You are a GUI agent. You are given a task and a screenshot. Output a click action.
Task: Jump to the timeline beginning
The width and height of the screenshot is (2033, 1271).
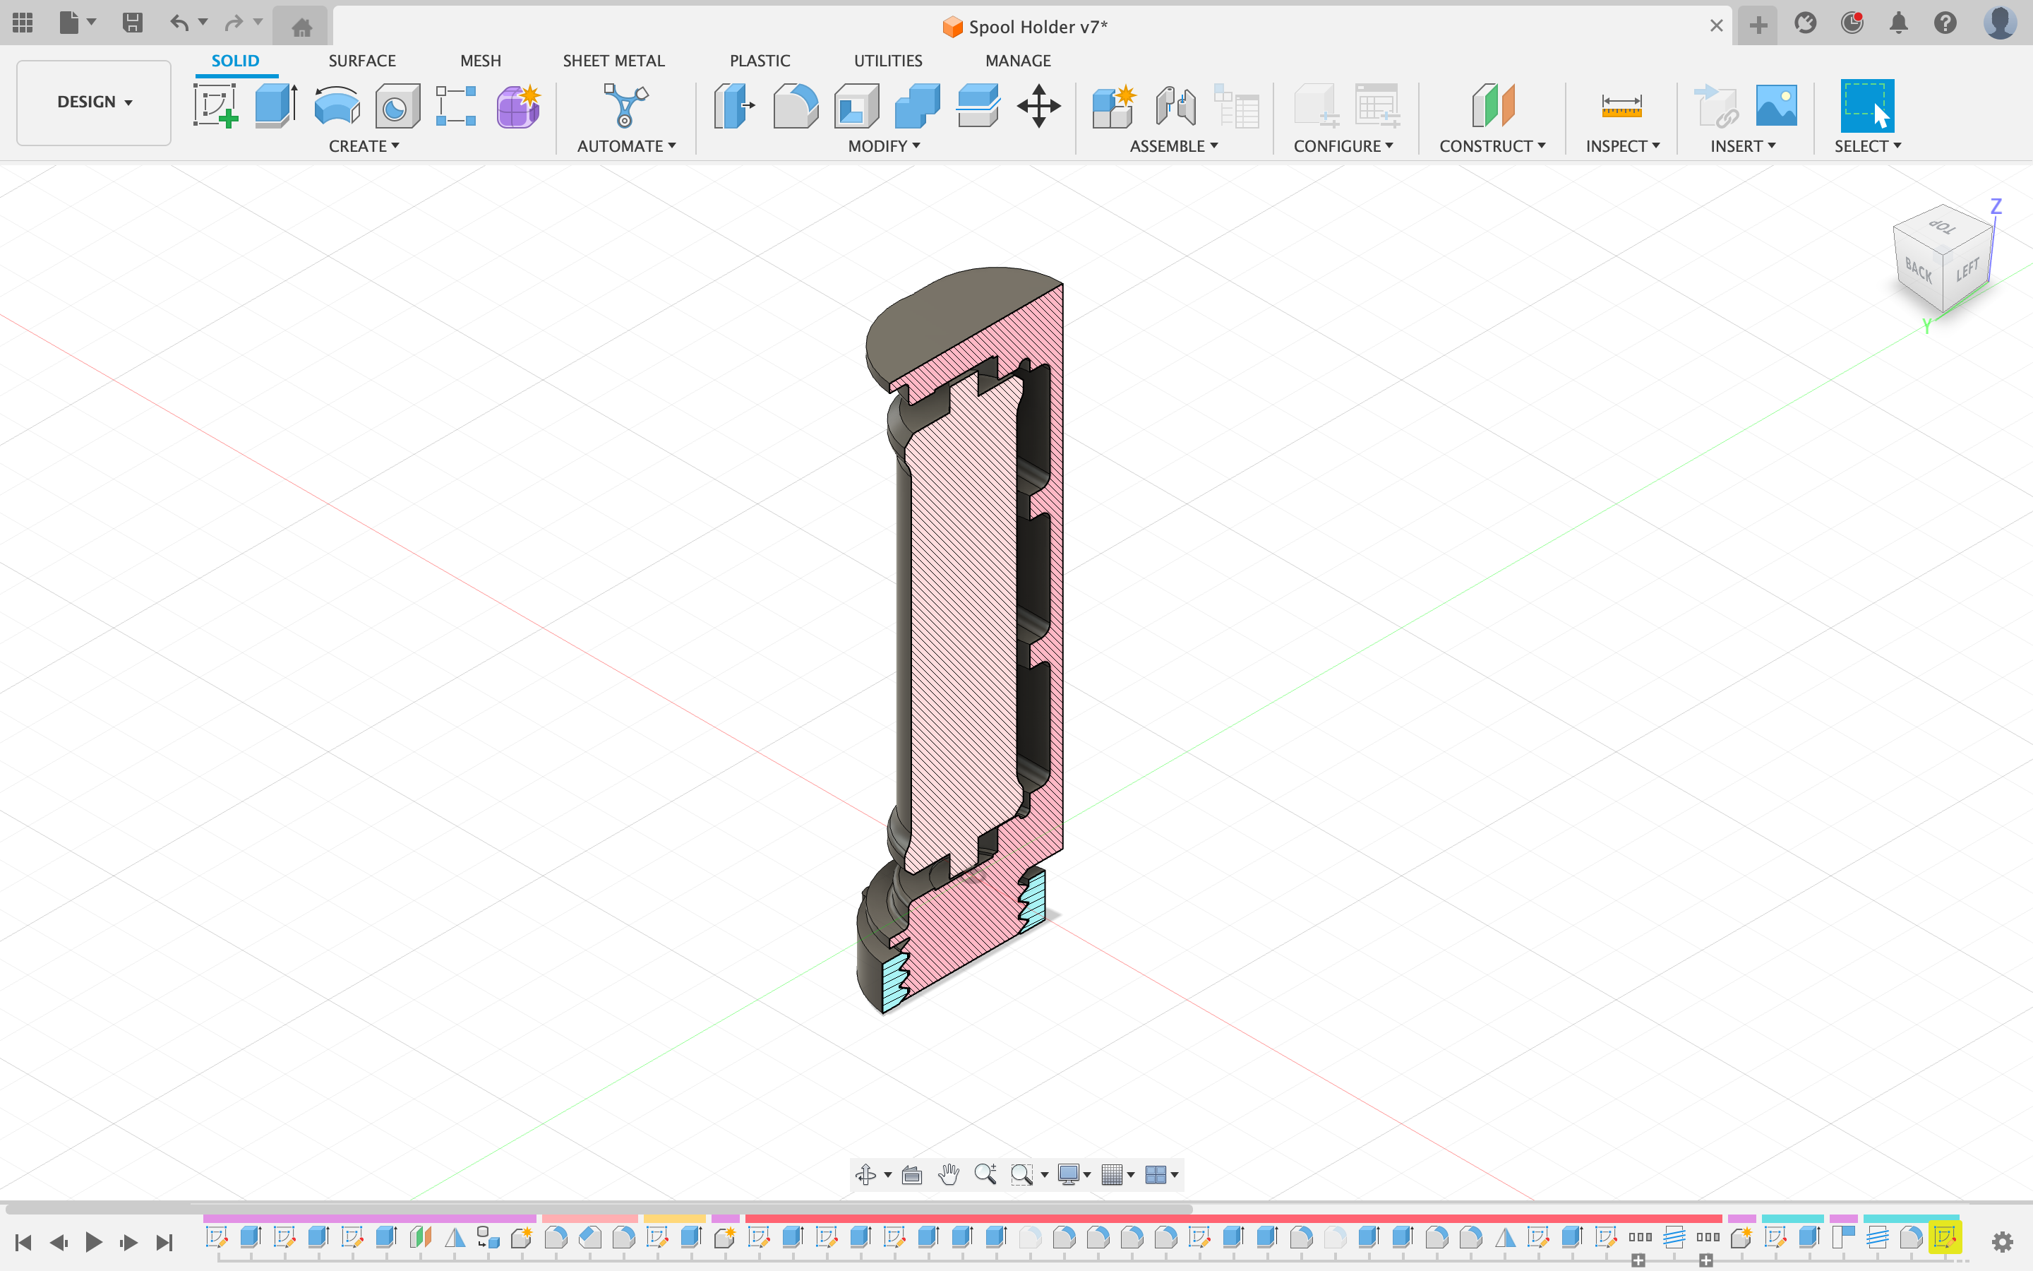pyautogui.click(x=23, y=1241)
